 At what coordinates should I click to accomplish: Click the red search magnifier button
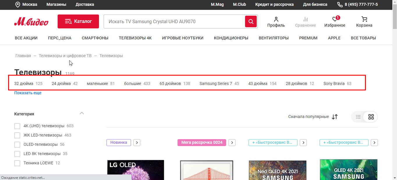[251, 21]
